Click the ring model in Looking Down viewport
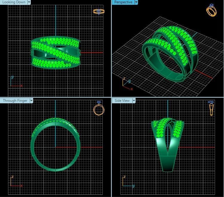Viewport: 224px width, 197px height. click(56, 53)
